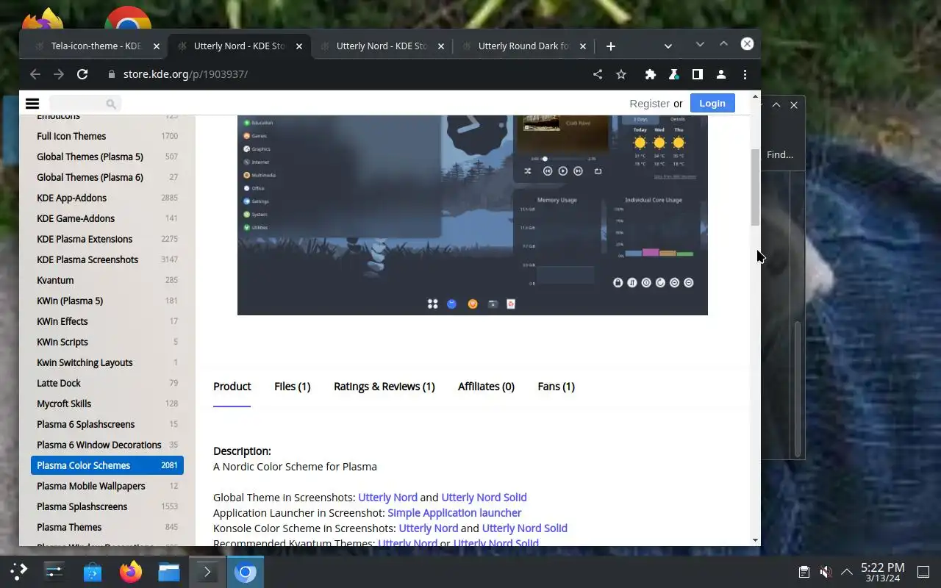
Task: Close the Tela-icon-theme tab
Action: pyautogui.click(x=156, y=46)
